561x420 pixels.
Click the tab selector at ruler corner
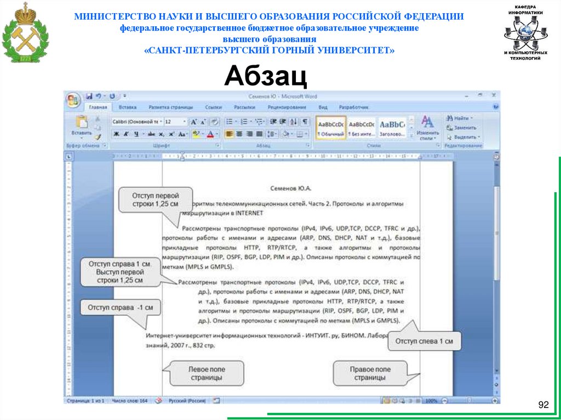[x=69, y=156]
